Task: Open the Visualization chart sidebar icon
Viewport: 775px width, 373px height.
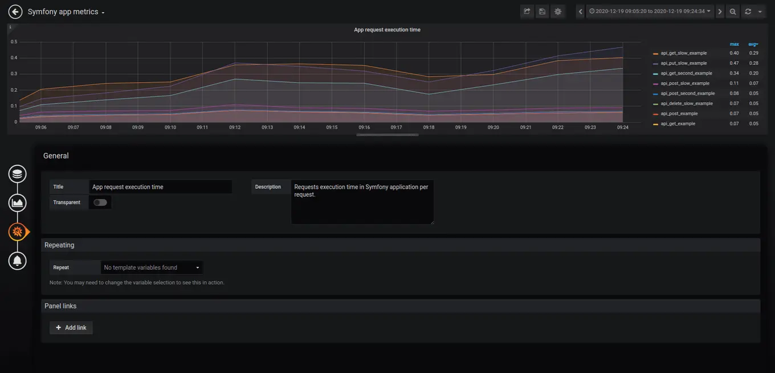Action: [18, 203]
